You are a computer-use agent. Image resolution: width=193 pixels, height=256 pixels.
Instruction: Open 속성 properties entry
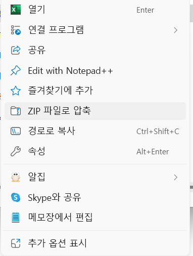95,151
